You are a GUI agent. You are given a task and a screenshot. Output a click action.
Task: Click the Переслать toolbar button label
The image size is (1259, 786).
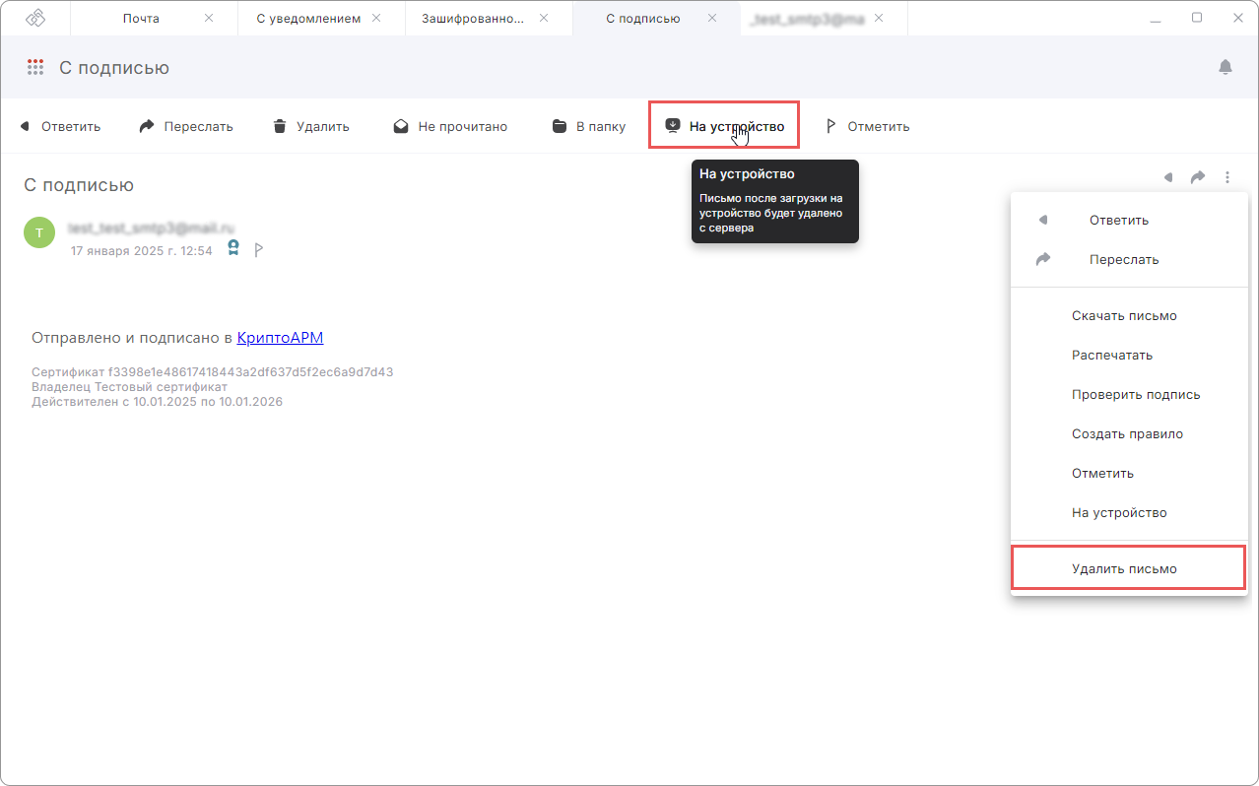199,126
